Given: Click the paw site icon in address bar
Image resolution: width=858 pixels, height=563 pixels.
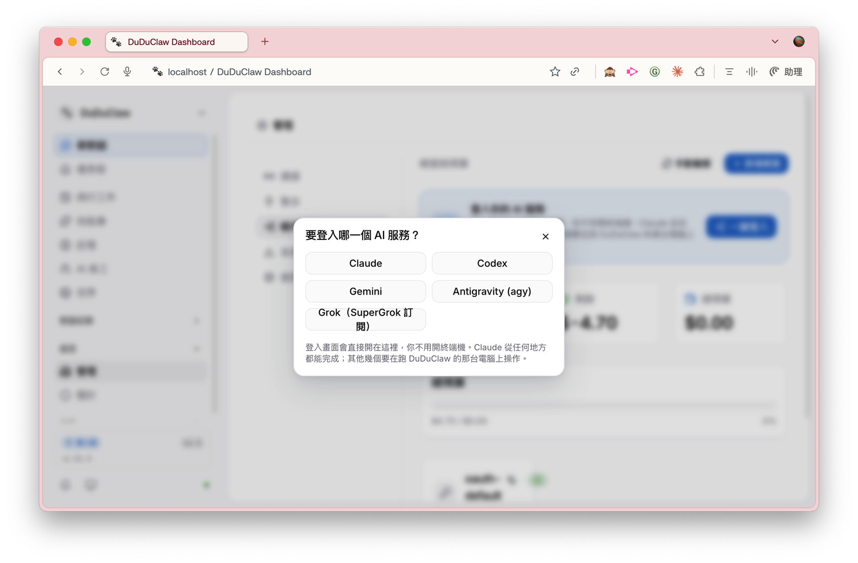Looking at the screenshot, I should tap(157, 71).
